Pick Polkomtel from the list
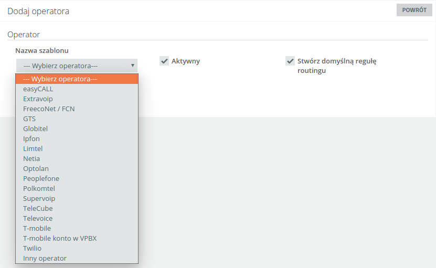This screenshot has height=268, width=436. (77, 189)
